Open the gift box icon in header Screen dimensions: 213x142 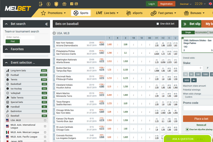(x=64, y=4)
